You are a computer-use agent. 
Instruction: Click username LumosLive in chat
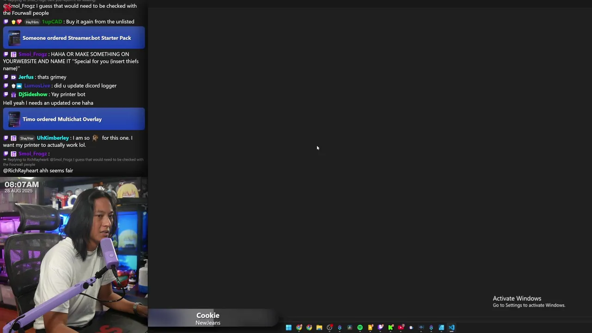(x=37, y=86)
